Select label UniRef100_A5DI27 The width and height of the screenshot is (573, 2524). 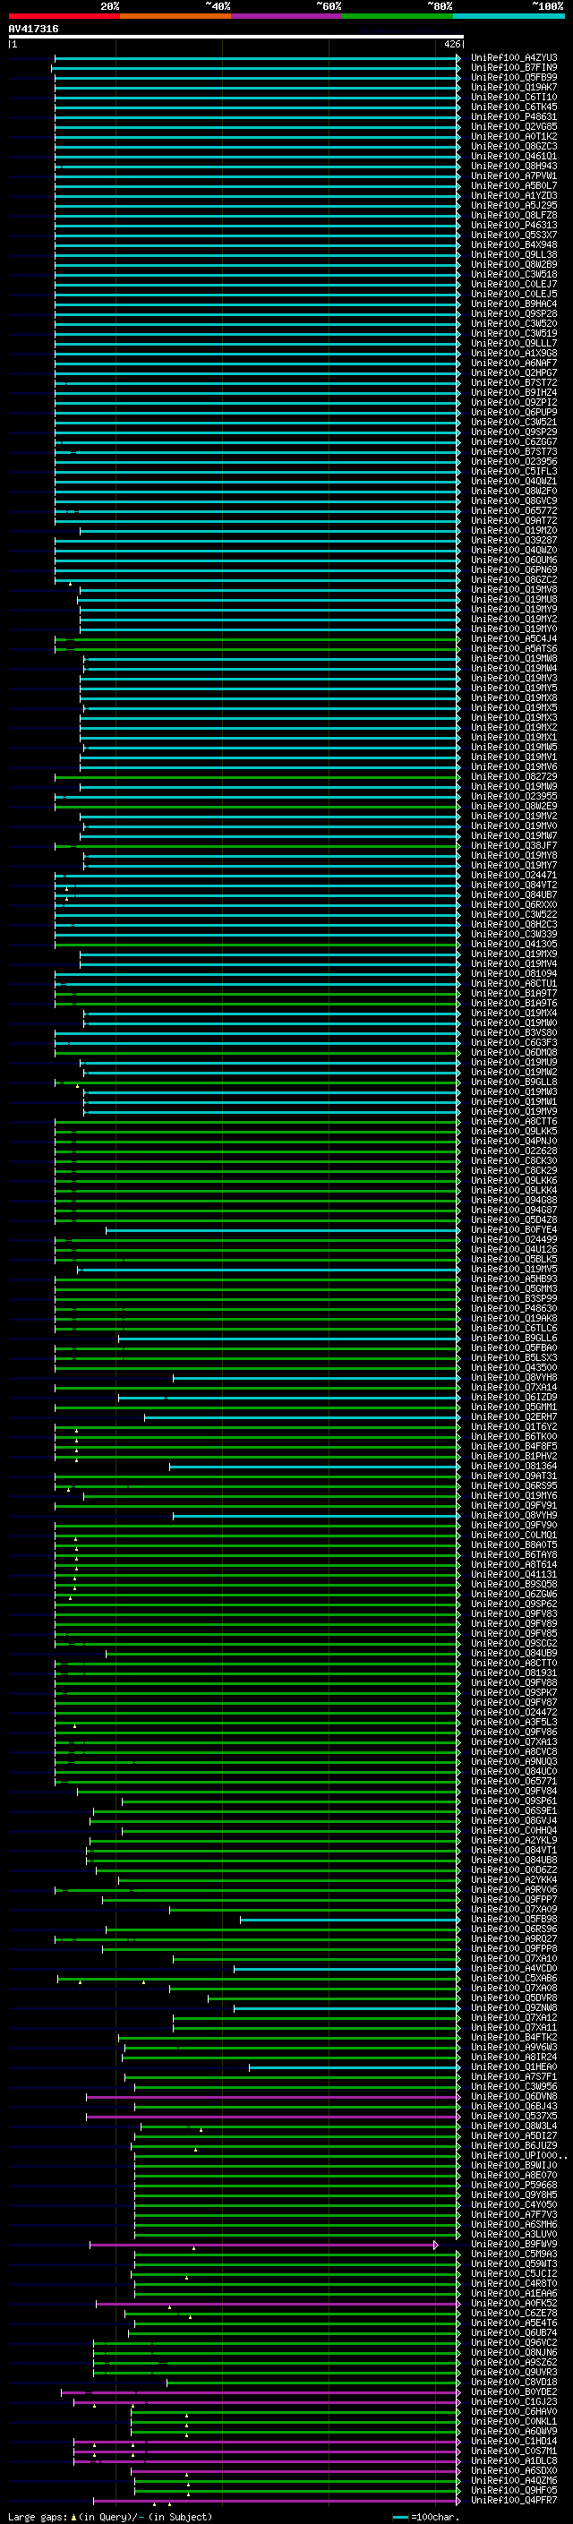pyautogui.click(x=513, y=2136)
